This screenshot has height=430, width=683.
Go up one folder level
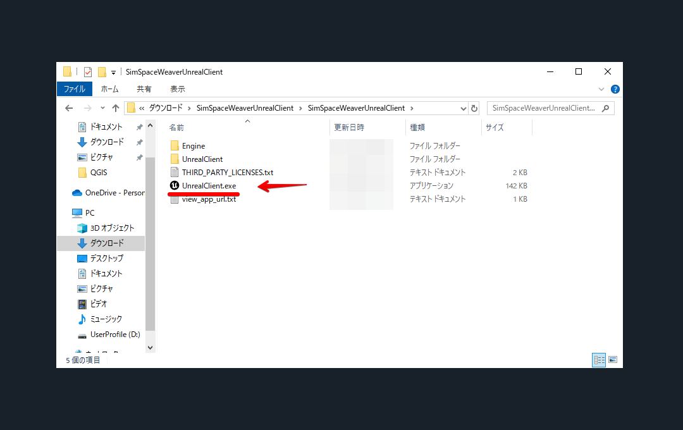116,108
